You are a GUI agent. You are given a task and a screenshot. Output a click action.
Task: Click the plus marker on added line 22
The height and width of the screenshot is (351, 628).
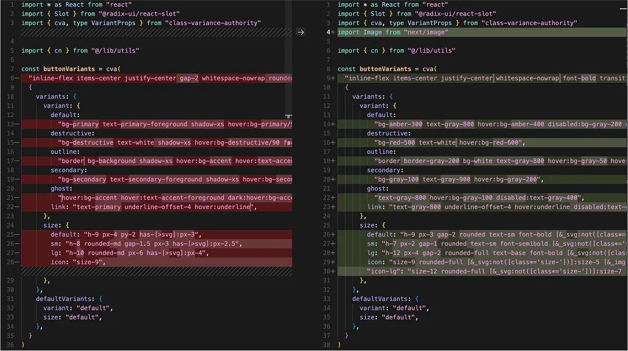(333, 198)
